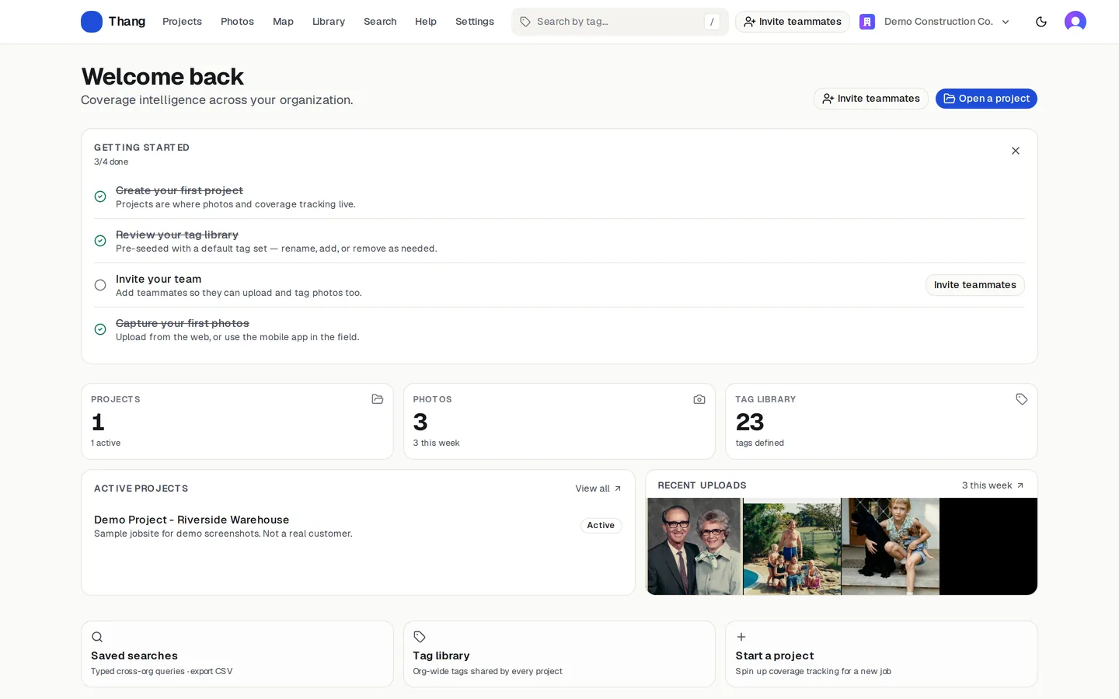Viewport: 1119px width, 699px height.
Task: Click the blue Thang logo icon
Action: click(92, 22)
